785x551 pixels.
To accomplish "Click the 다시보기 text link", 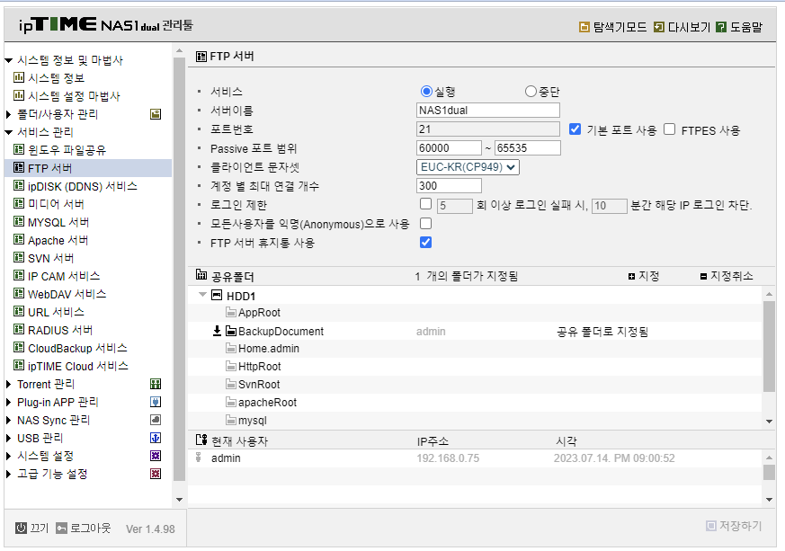I will [x=689, y=27].
